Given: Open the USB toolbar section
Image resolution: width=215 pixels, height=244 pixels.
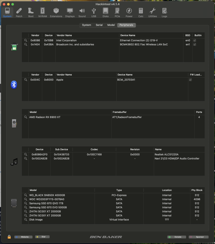Looking at the screenshot, I should coord(94,13).
